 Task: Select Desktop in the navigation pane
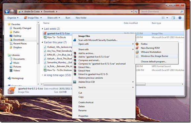(17, 36)
